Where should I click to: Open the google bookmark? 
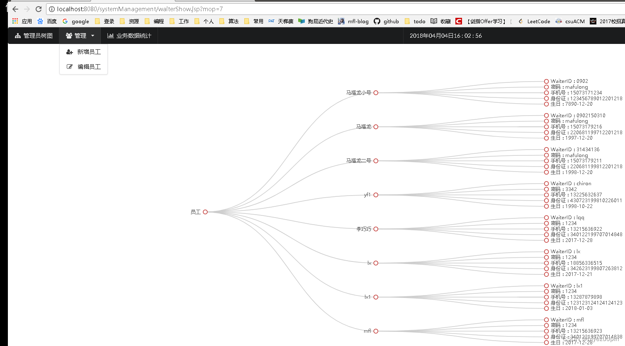pos(75,21)
